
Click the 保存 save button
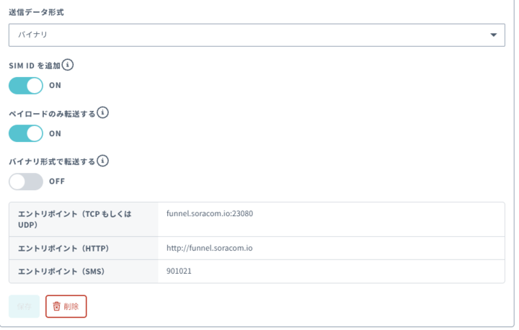25,306
